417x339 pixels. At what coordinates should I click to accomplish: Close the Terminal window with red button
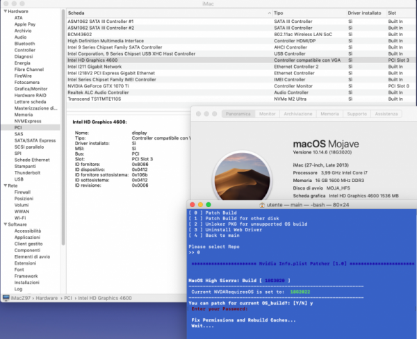[193, 205]
